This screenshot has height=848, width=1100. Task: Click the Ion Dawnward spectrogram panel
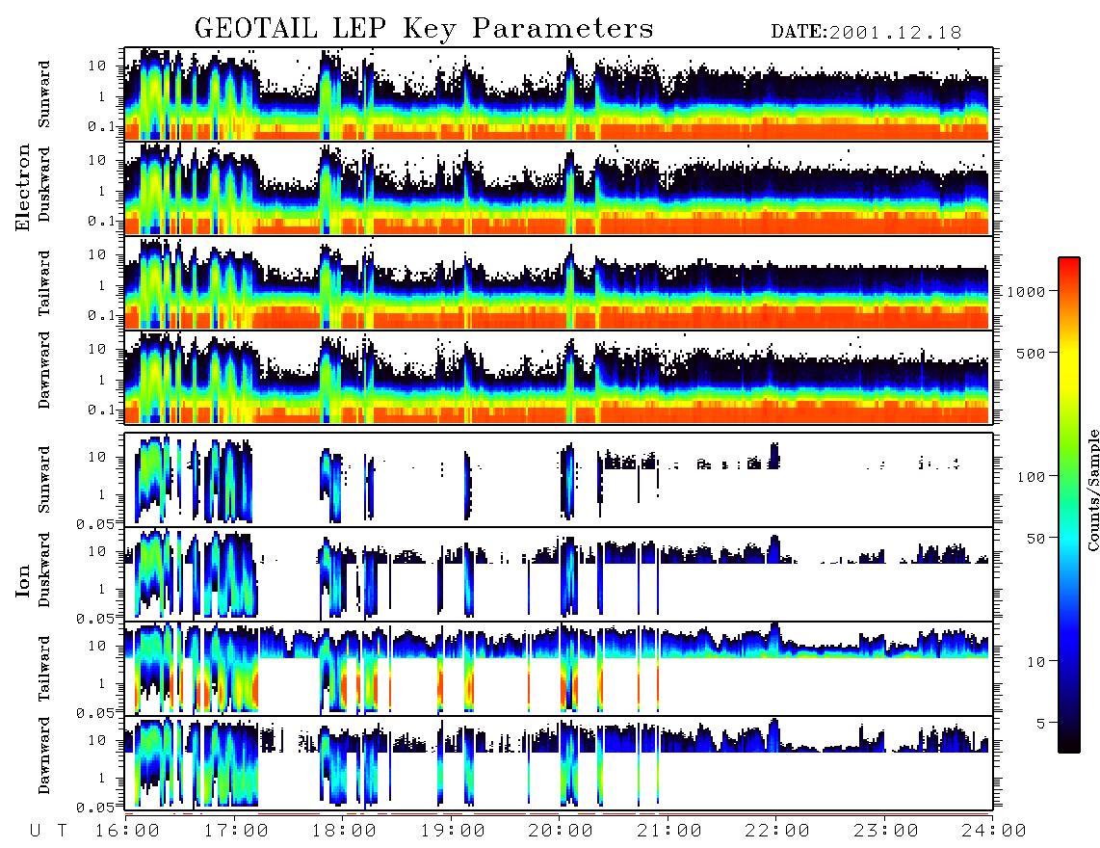point(559,762)
